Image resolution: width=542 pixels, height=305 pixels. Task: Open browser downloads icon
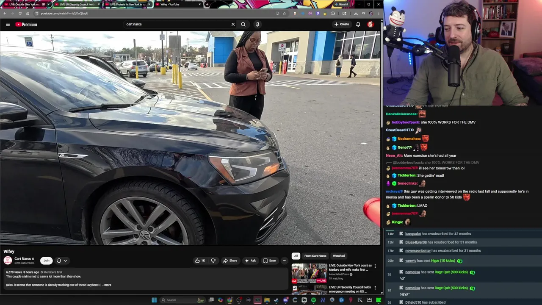356,13
